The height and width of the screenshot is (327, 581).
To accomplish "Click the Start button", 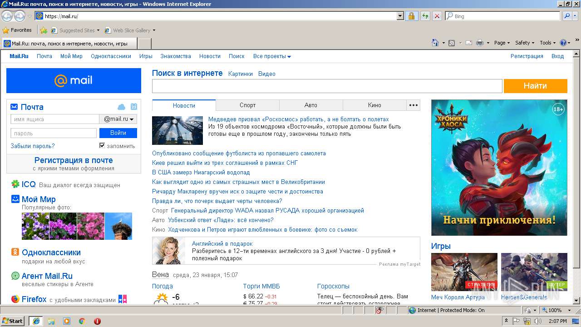I will point(13,321).
